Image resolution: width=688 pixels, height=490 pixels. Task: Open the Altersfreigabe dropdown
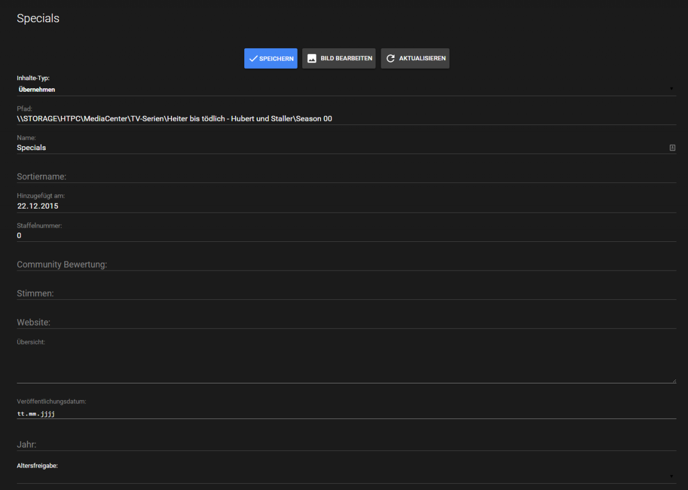pos(346,476)
